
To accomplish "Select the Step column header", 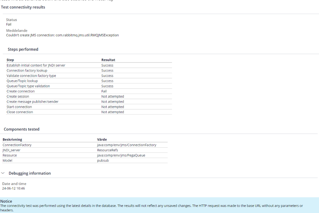I will [10, 60].
